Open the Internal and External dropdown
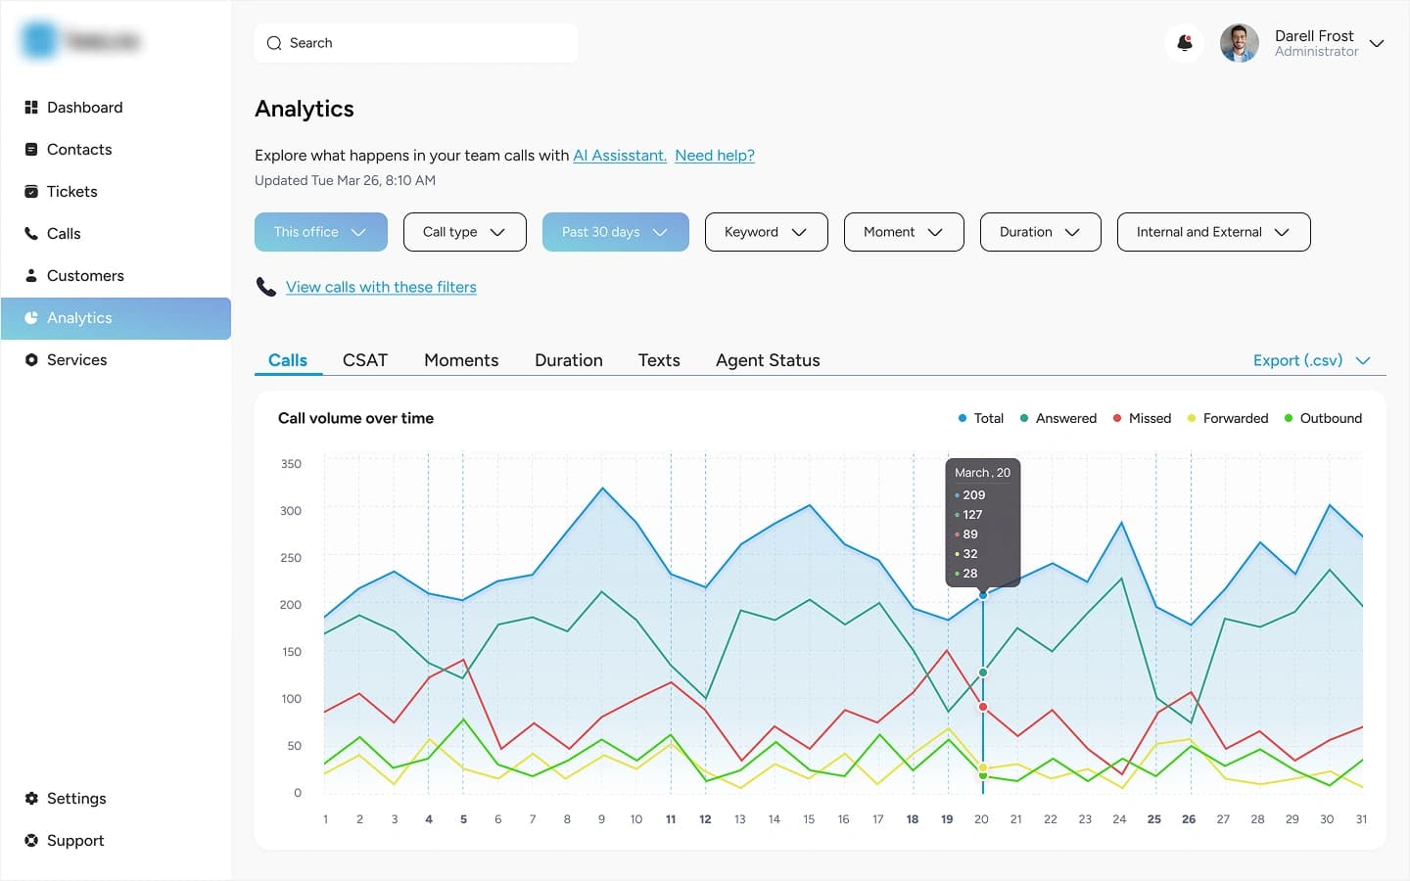Viewport: 1410px width, 881px height. point(1213,232)
